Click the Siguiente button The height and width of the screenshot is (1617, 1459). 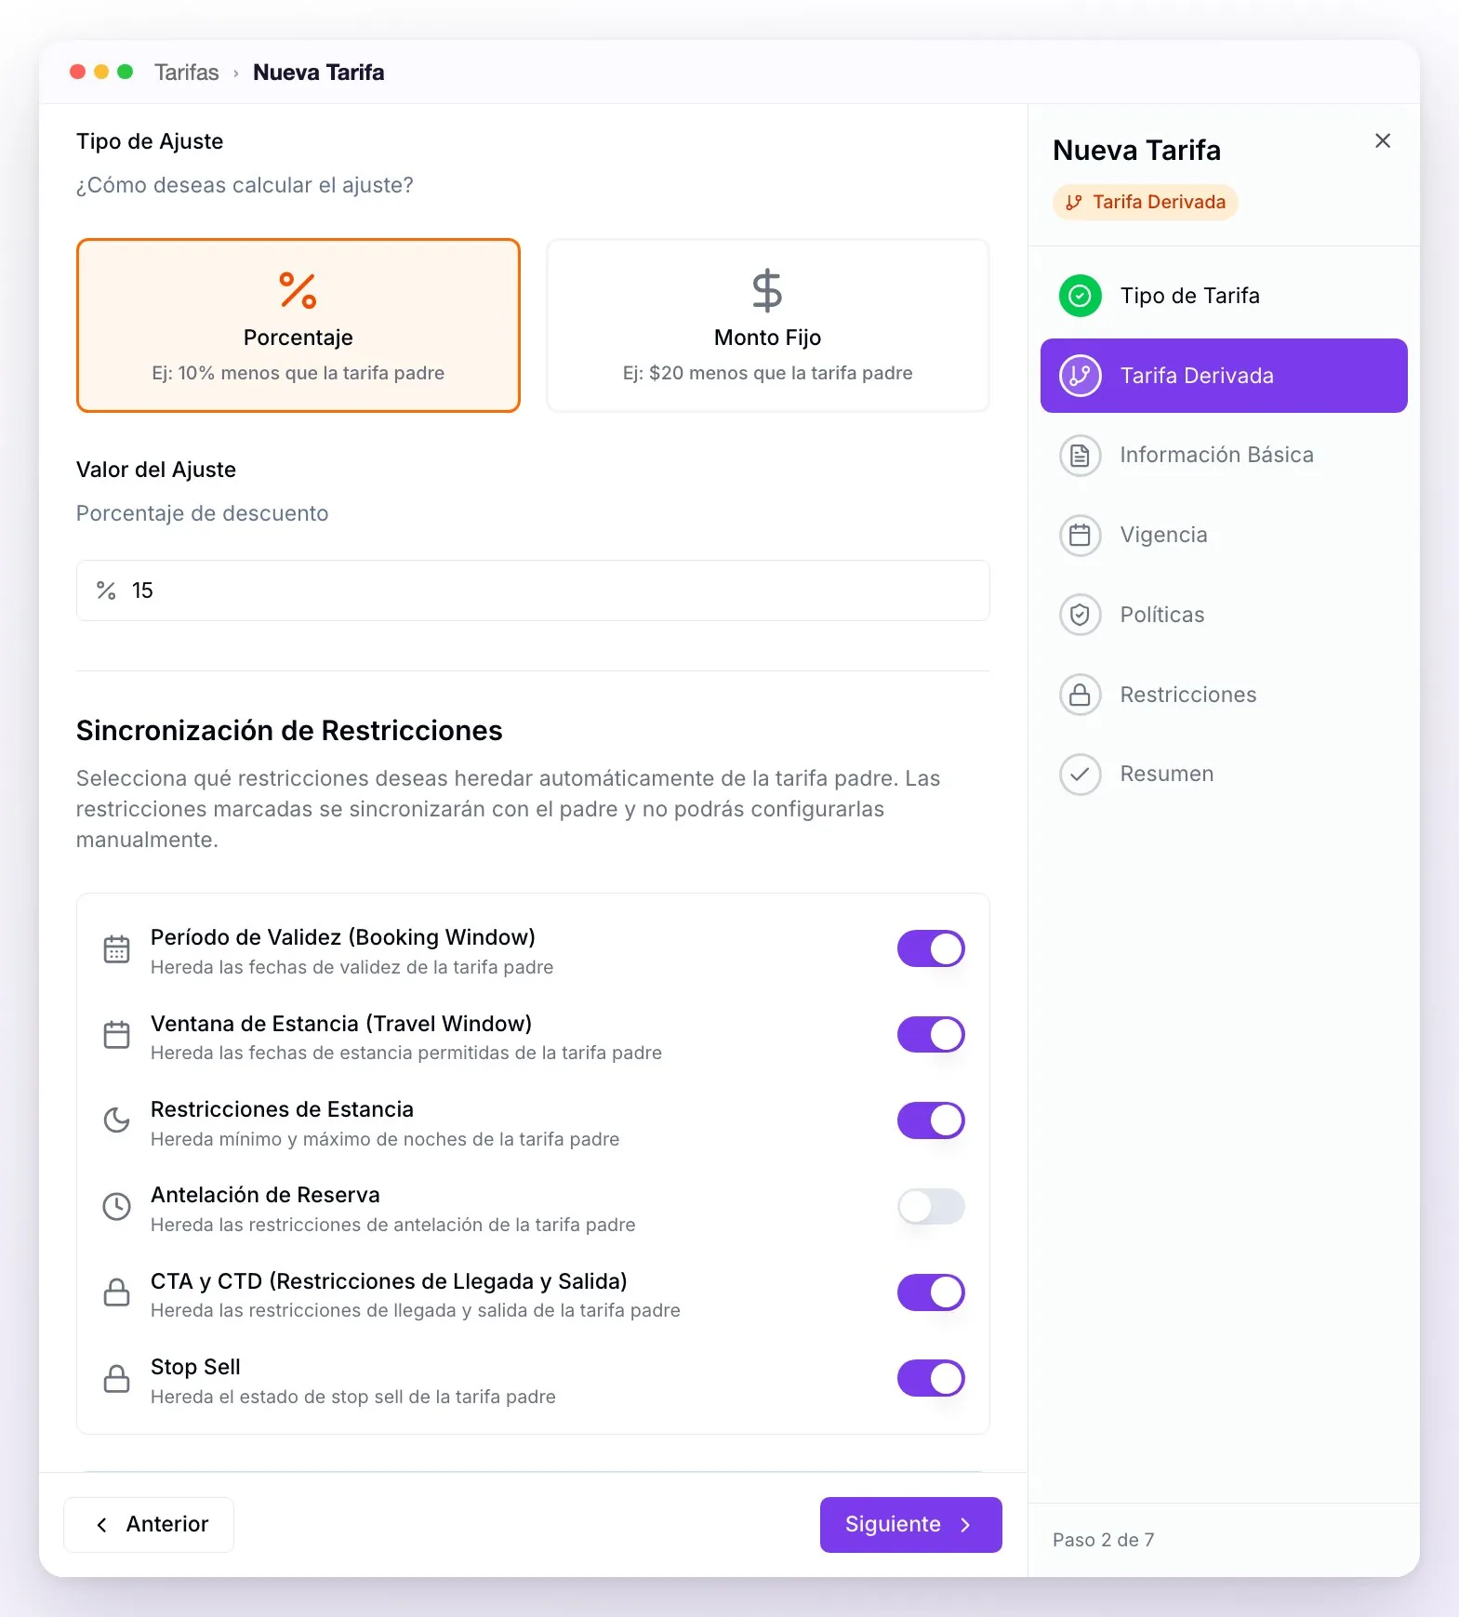coord(910,1524)
